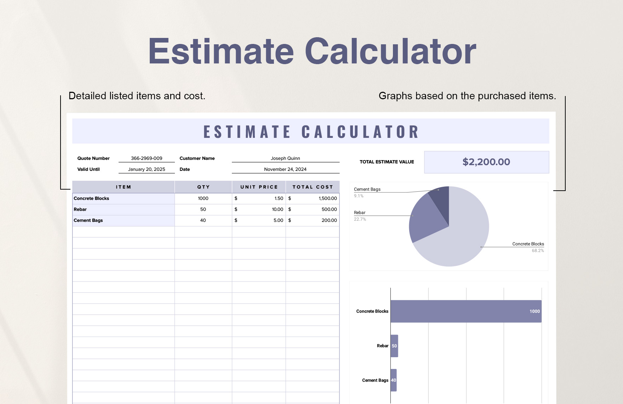Screen dimensions: 623x404
Task: Click the unit price 10.00 cell
Action: [259, 209]
